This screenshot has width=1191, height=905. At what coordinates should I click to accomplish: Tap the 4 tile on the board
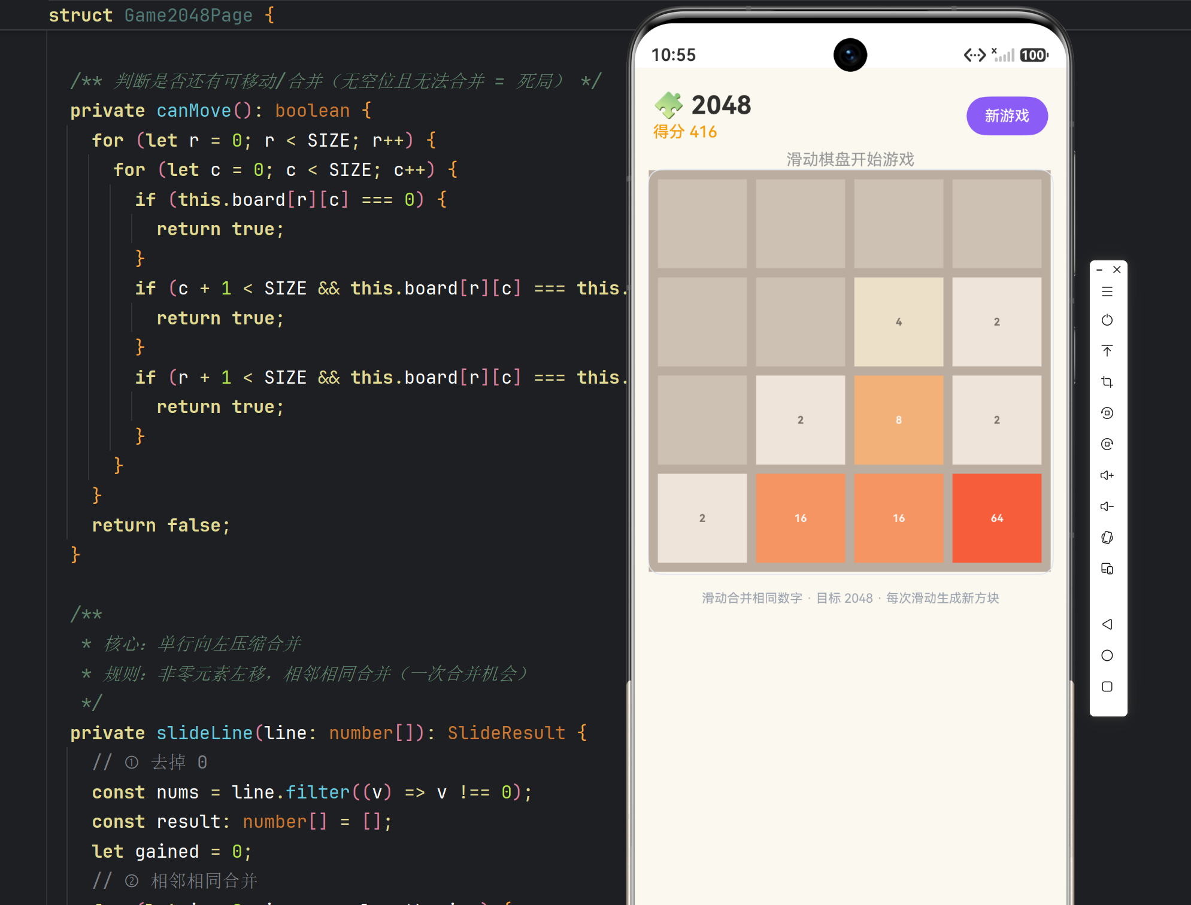[899, 321]
